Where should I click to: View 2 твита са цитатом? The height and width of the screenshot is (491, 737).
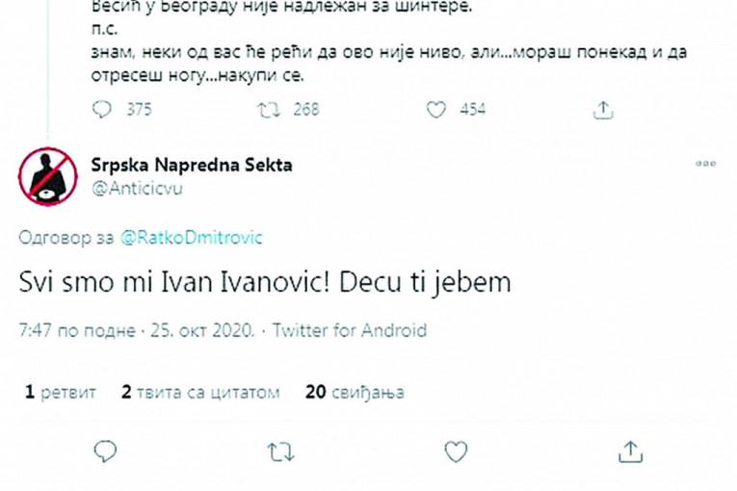coord(200,392)
